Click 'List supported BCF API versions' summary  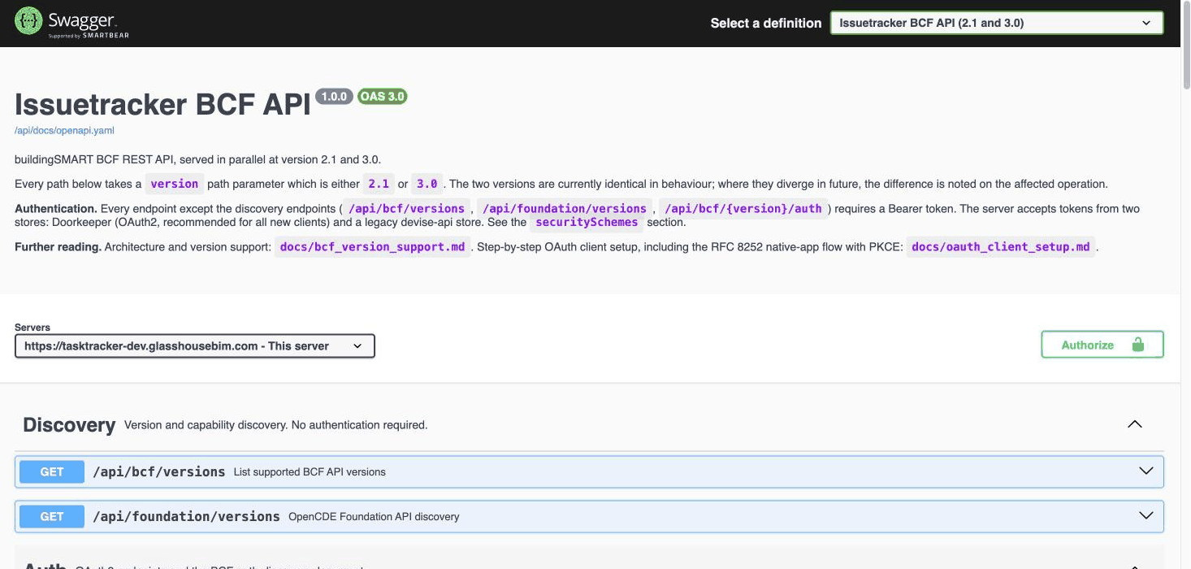point(310,471)
